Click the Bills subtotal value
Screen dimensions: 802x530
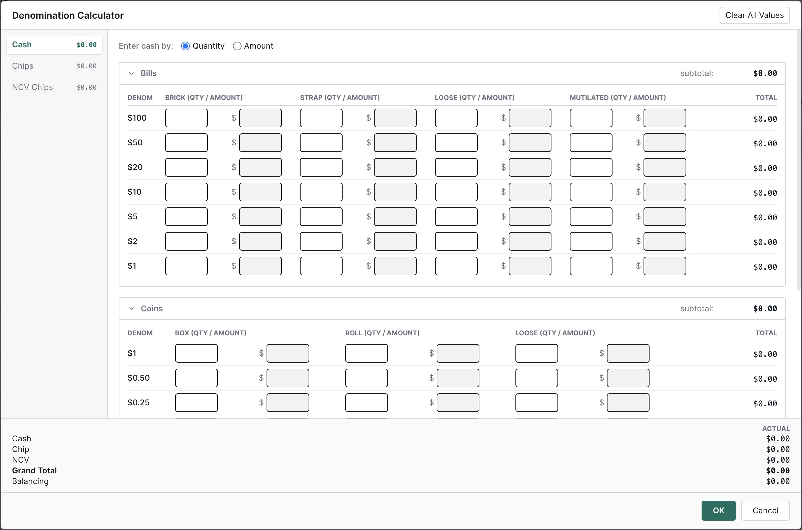pyautogui.click(x=765, y=73)
